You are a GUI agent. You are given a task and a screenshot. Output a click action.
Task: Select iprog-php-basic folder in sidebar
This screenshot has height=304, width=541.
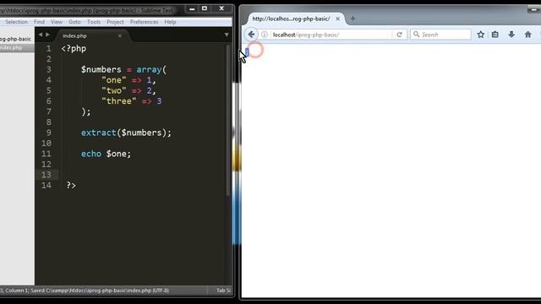click(15, 39)
